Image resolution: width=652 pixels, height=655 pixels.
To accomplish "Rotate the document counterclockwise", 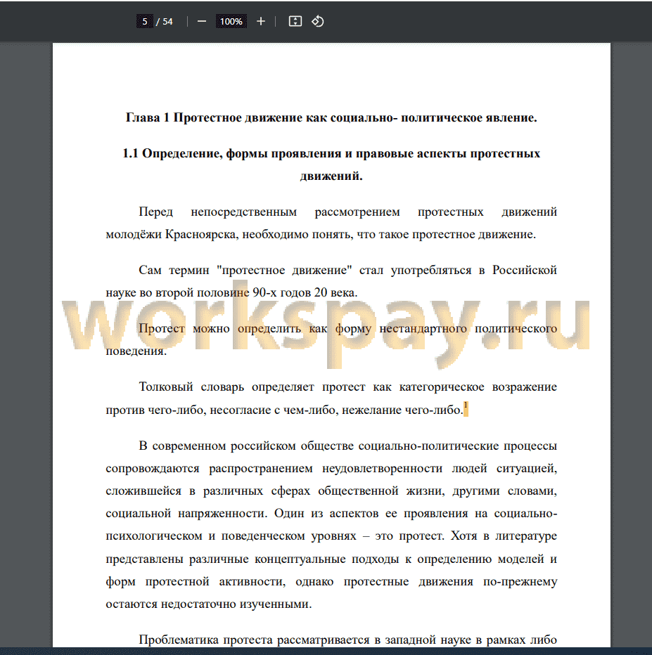I will (x=318, y=21).
